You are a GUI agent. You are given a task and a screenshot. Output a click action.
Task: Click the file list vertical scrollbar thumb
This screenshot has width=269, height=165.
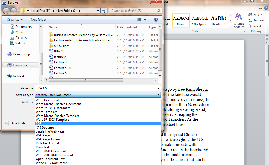click(x=160, y=49)
